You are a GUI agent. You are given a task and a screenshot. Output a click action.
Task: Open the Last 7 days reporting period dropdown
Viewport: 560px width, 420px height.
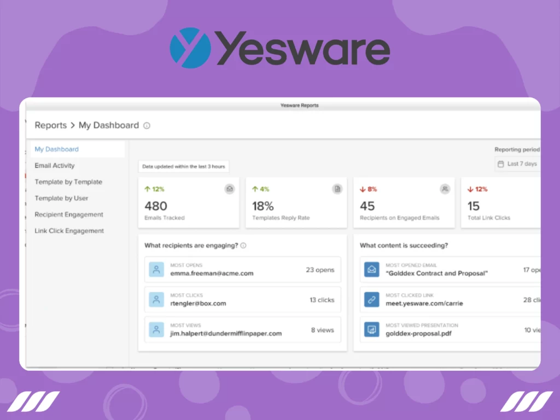pyautogui.click(x=517, y=164)
